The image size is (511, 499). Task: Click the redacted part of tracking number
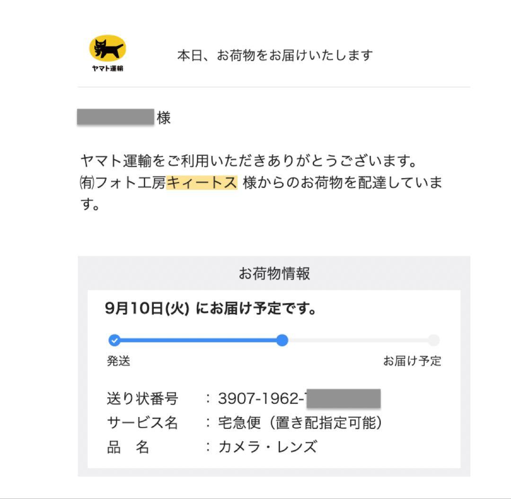coord(344,399)
